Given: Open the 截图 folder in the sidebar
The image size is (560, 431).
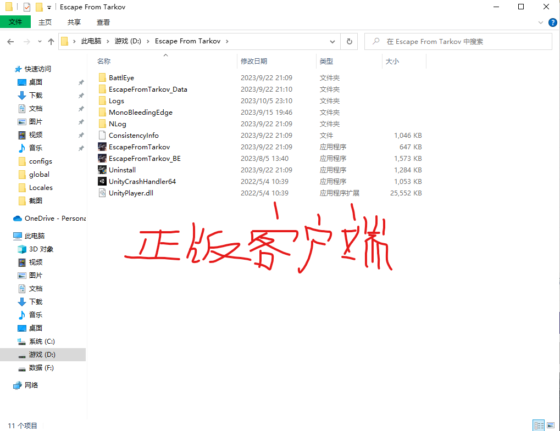Looking at the screenshot, I should [x=30, y=201].
